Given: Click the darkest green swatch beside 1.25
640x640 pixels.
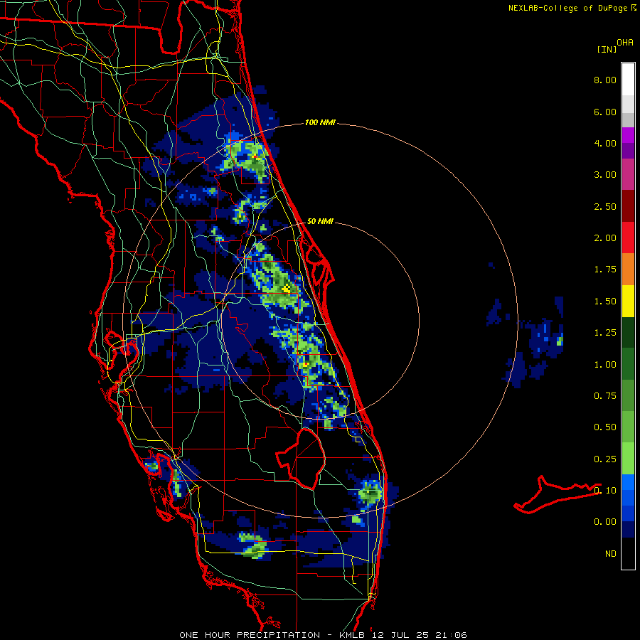Looking at the screenshot, I should point(628,333).
